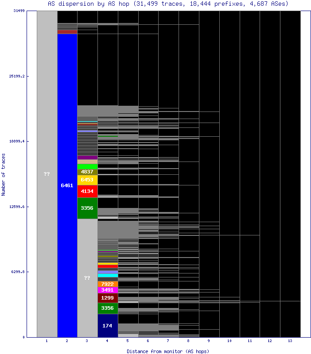
Task: Click the brown-red segment atop hop 2 column
Action: click(67, 32)
